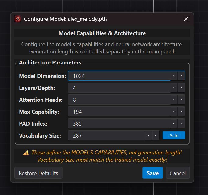Click the 'Generation length is controlled' description
The image size is (208, 195).
102,52
